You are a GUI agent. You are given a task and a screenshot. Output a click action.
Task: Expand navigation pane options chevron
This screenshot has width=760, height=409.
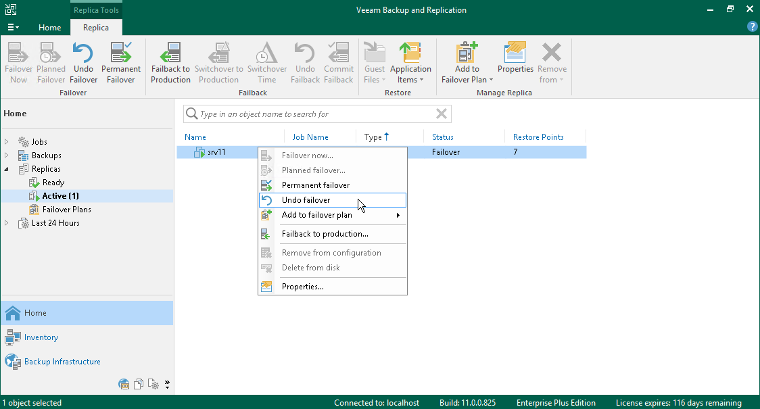pyautogui.click(x=167, y=384)
